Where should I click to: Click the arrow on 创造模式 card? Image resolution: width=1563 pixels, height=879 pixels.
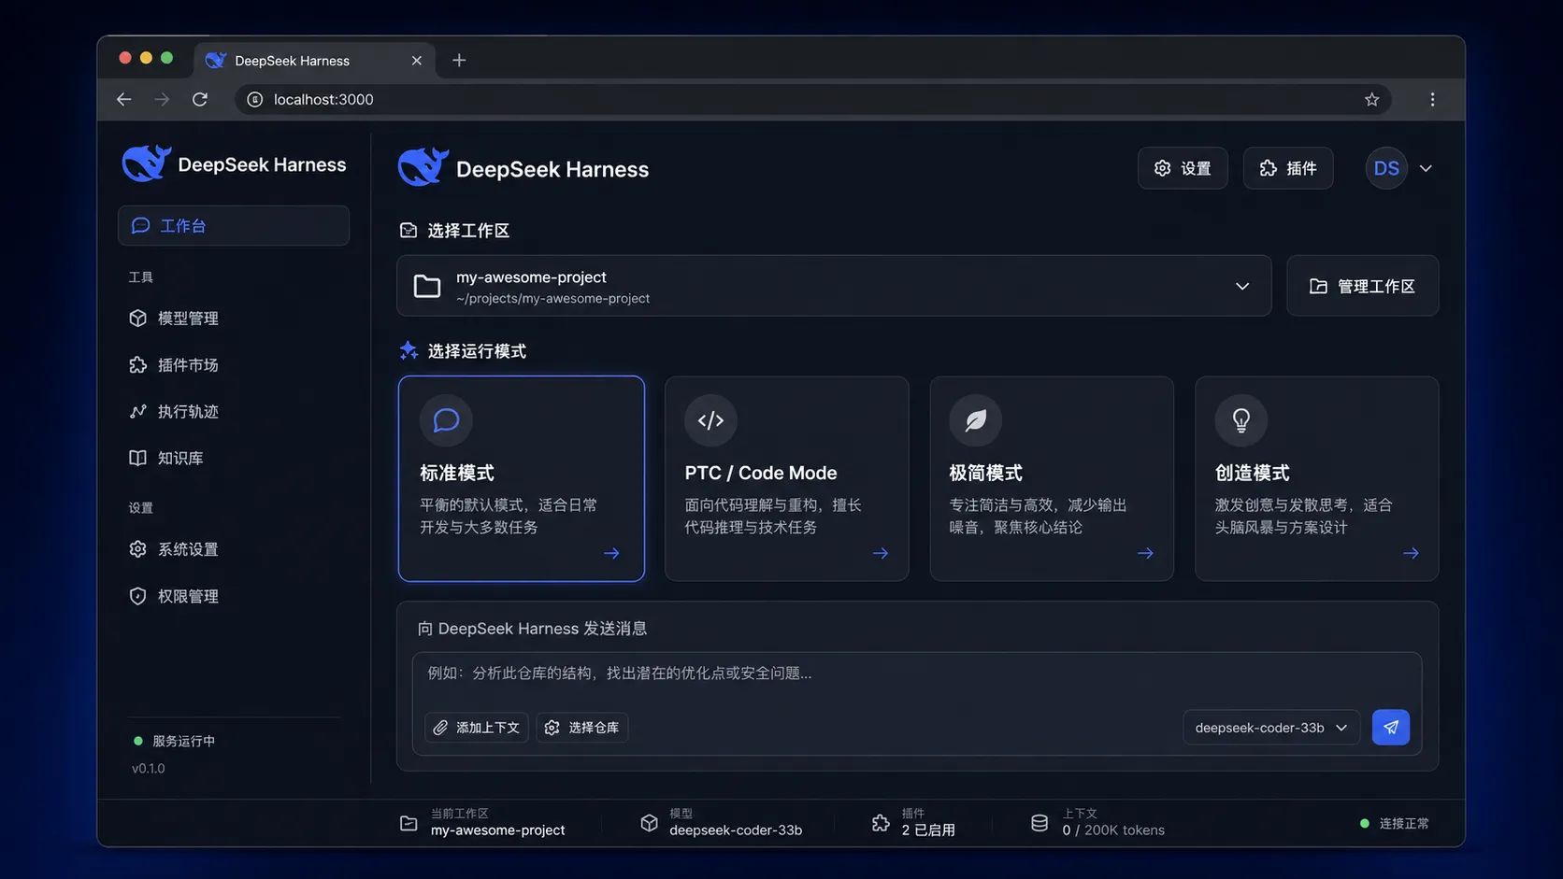(x=1411, y=553)
